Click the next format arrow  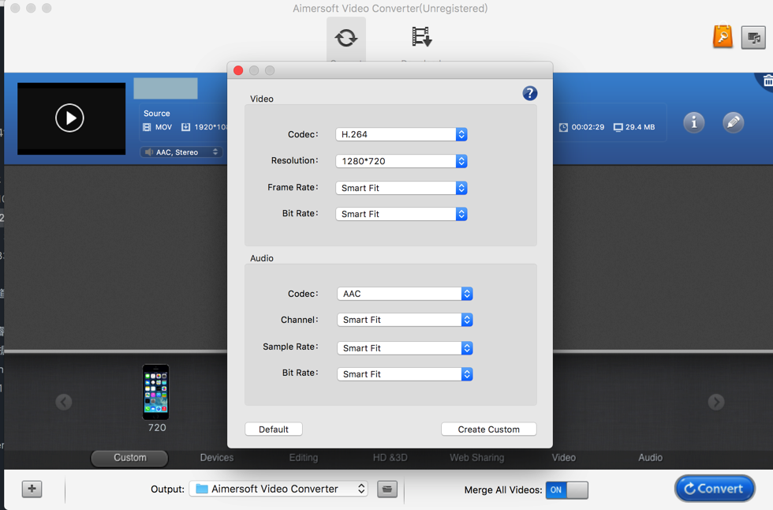(x=716, y=402)
